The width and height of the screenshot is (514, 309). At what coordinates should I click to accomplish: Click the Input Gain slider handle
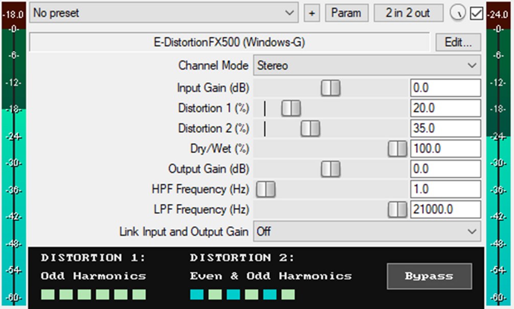[x=330, y=88]
